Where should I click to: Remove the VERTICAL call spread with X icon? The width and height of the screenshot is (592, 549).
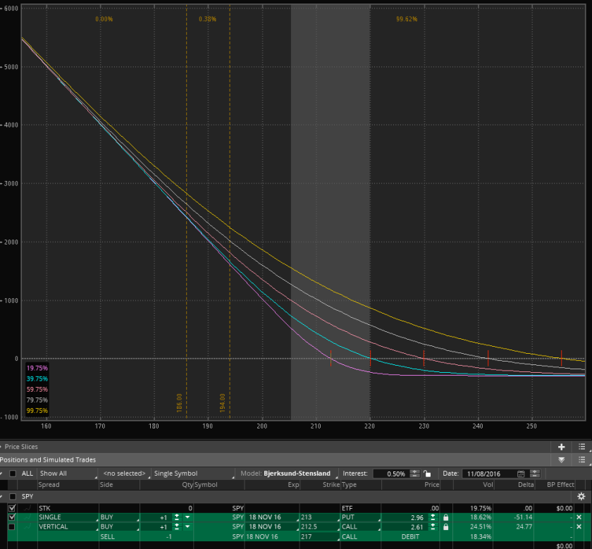point(579,527)
